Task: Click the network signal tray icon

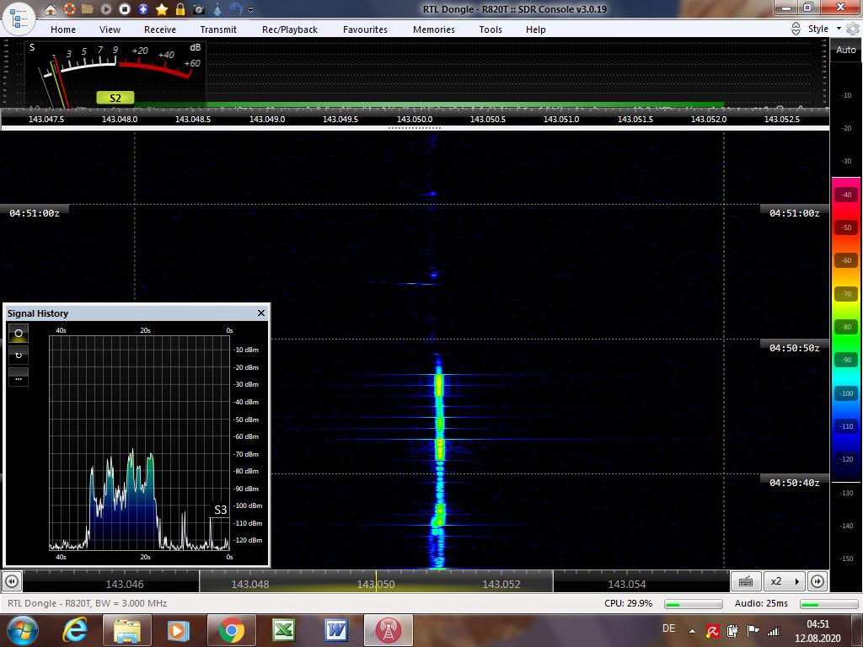Action: 774,631
